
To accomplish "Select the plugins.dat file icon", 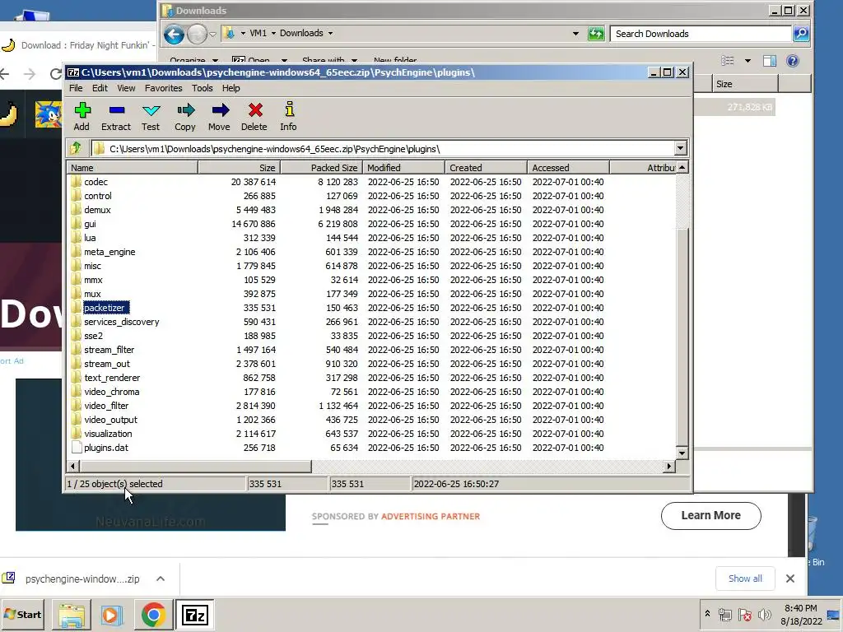I will pyautogui.click(x=77, y=448).
